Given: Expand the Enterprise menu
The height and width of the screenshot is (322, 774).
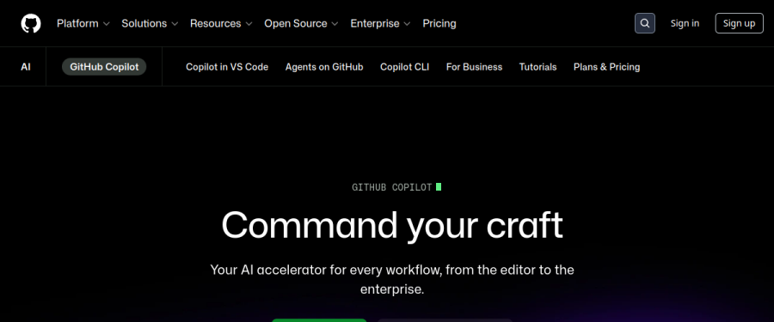Looking at the screenshot, I should point(380,23).
